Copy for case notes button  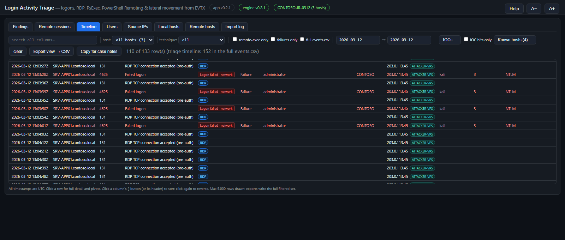point(99,52)
